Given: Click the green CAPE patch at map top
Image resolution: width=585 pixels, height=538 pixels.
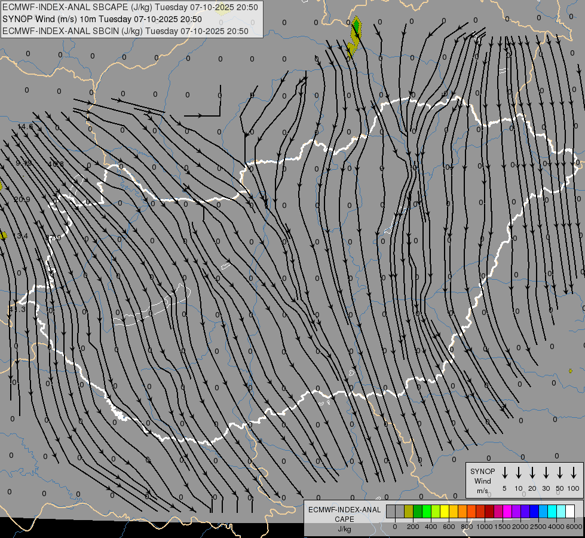Looking at the screenshot, I should click(356, 27).
